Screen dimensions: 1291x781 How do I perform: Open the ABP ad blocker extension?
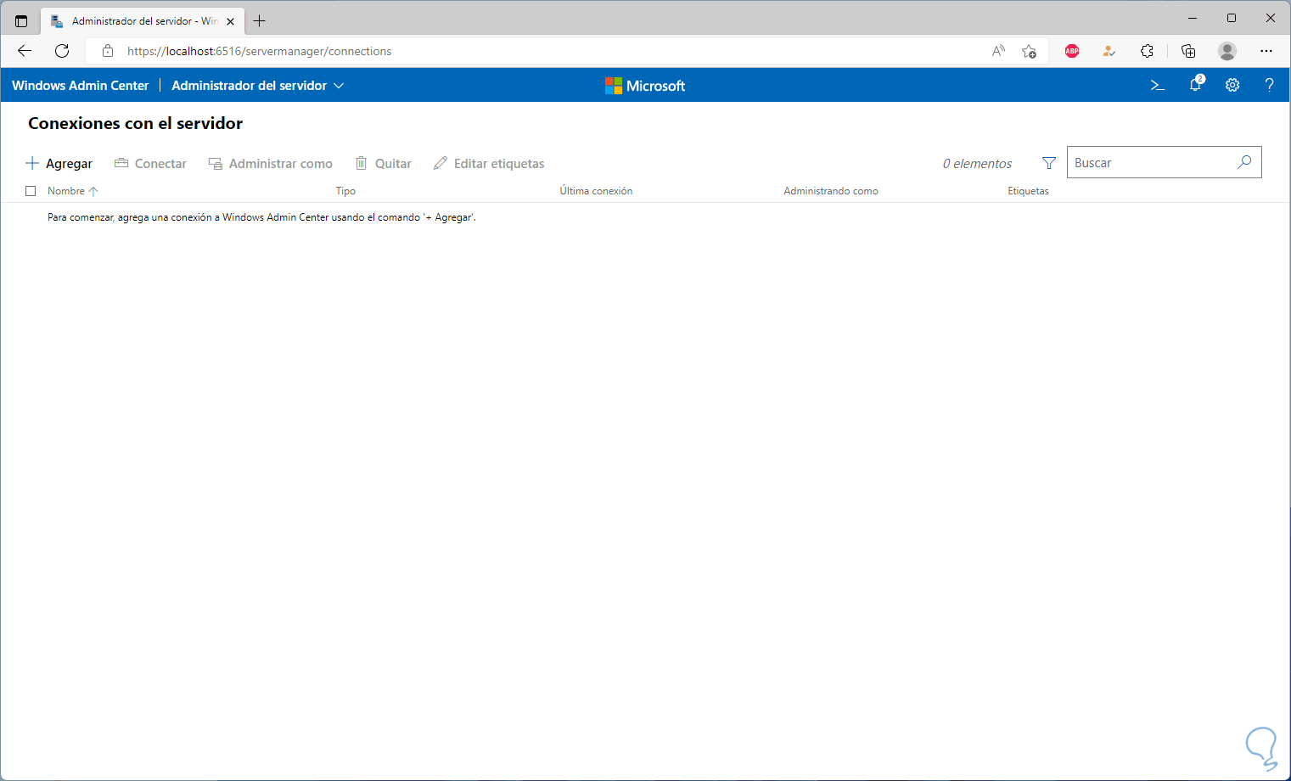(1072, 51)
